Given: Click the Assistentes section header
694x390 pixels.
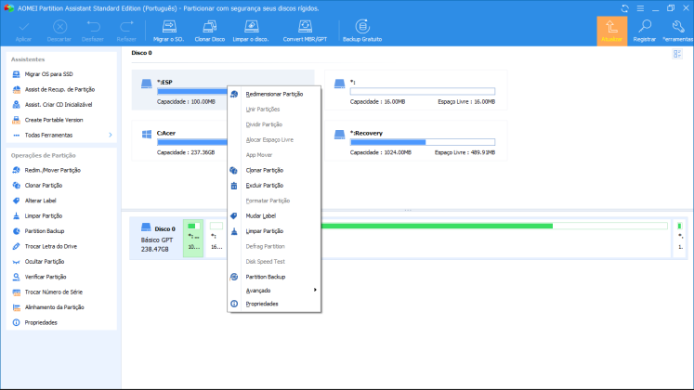Looking at the screenshot, I should tap(28, 59).
